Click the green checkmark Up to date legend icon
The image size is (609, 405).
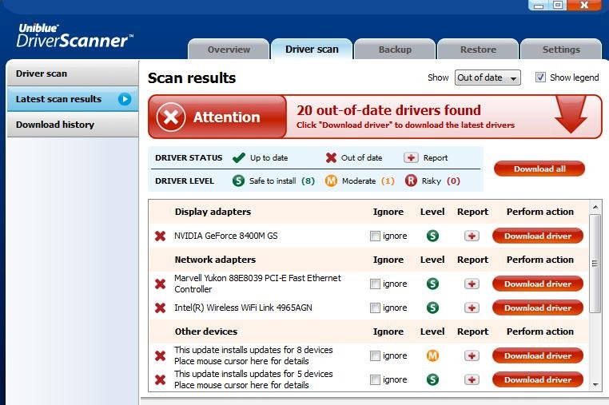(238, 157)
